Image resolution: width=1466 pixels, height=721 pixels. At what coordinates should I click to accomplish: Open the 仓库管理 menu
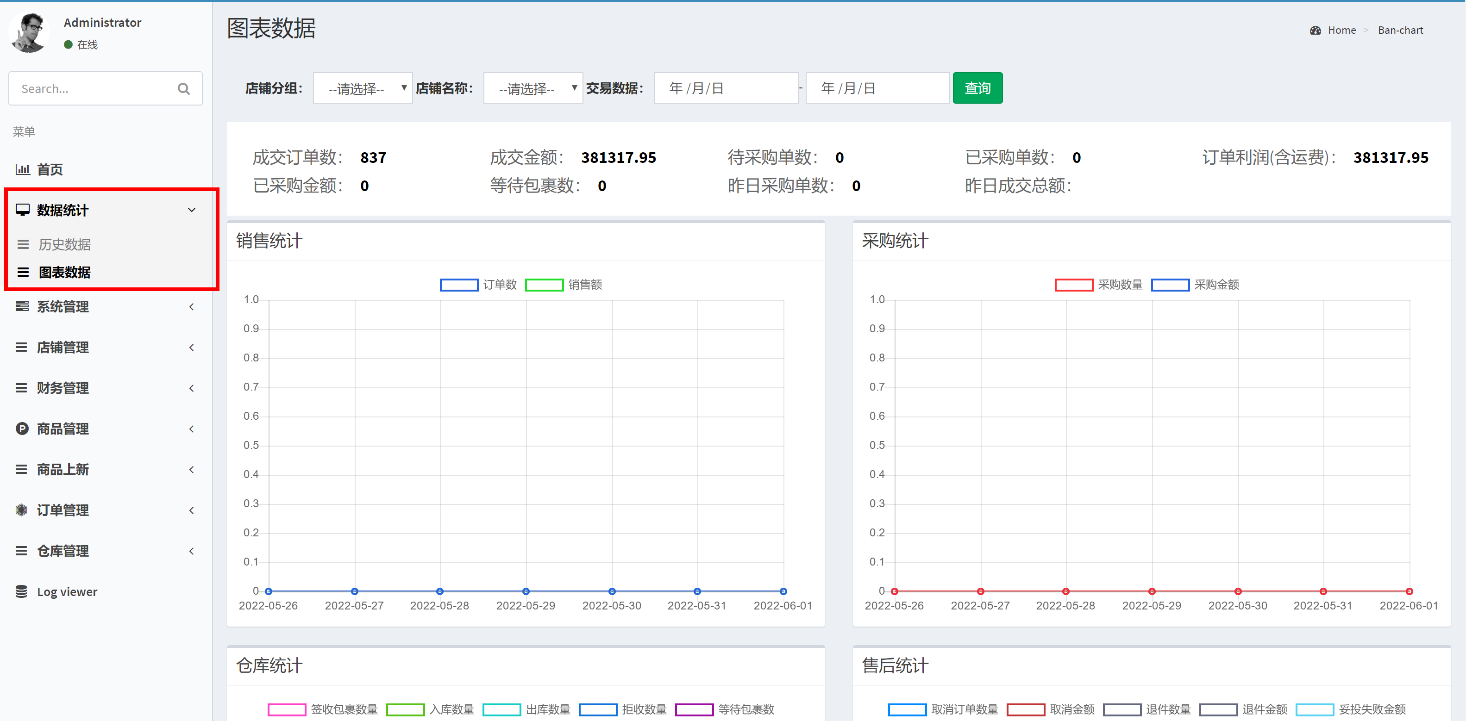pos(63,551)
